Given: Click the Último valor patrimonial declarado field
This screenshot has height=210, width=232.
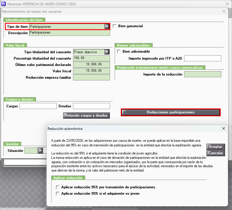Looking at the screenshot, I should click(x=92, y=65).
